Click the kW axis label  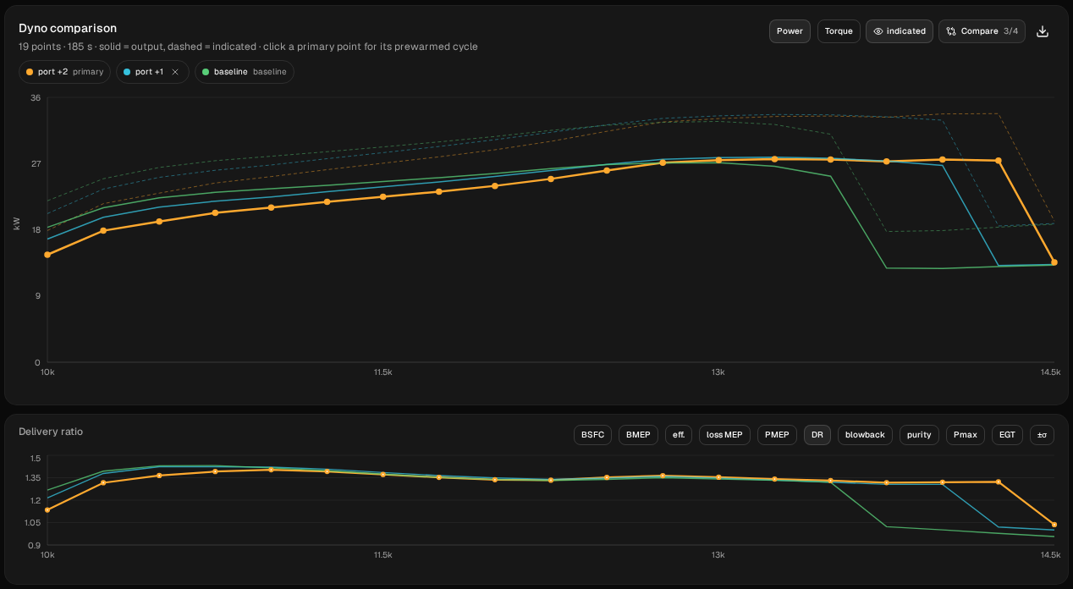point(17,224)
